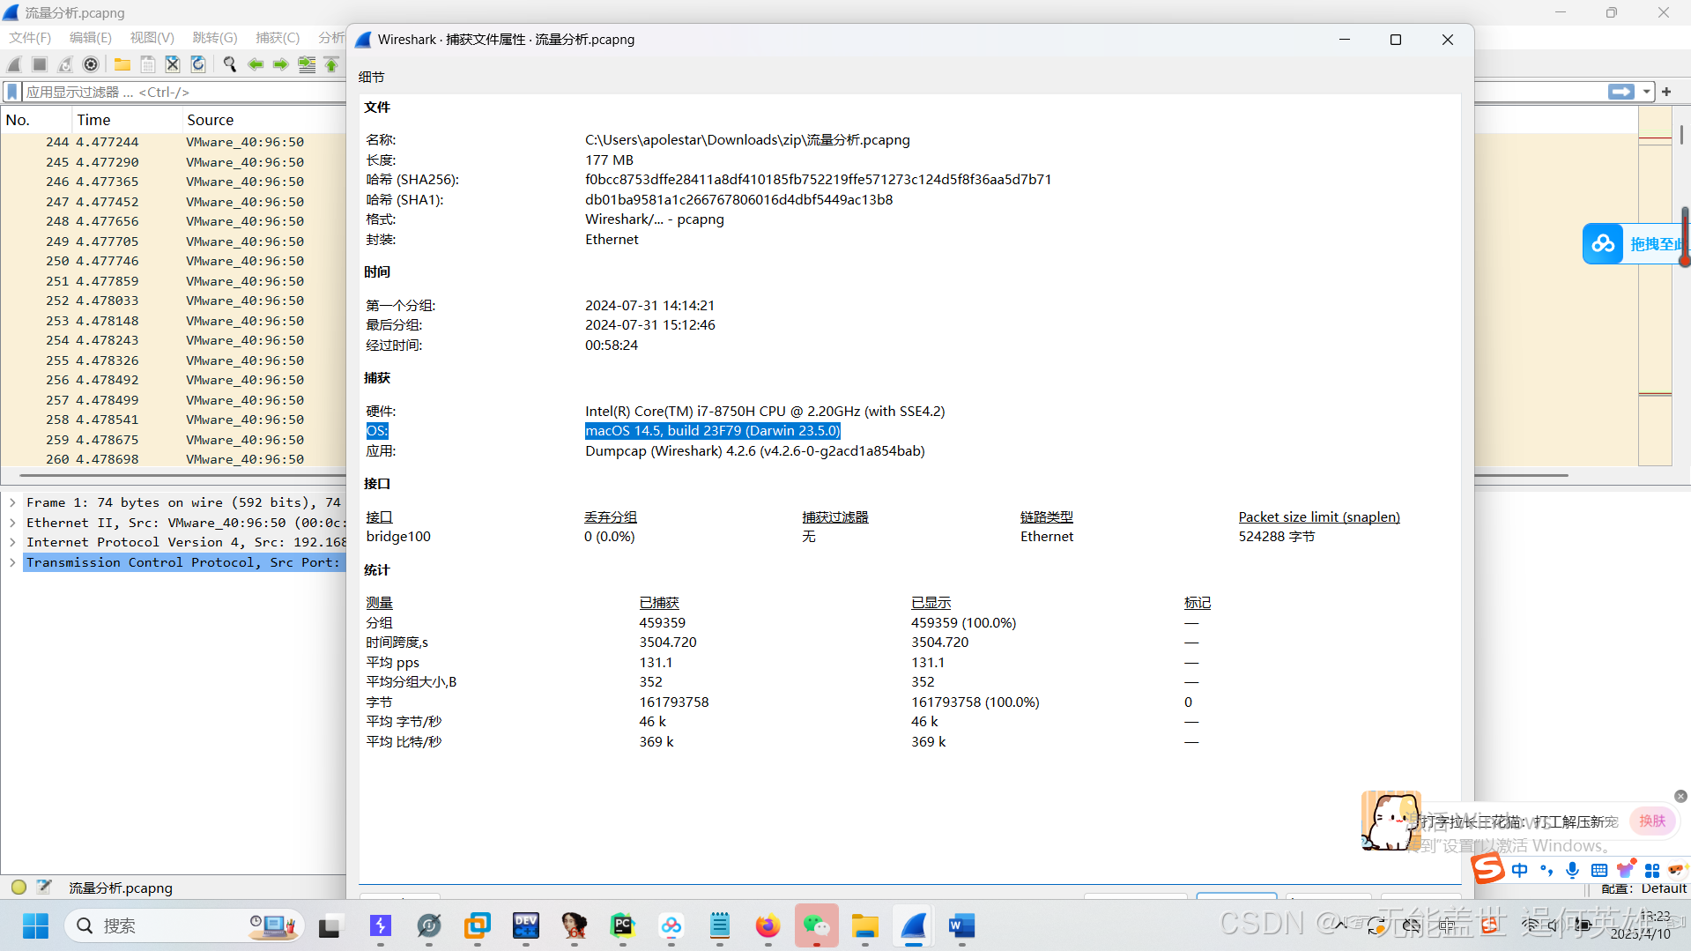1691x951 pixels.
Task: Click the highlighted macOS 14.5 OS value
Action: (x=712, y=431)
